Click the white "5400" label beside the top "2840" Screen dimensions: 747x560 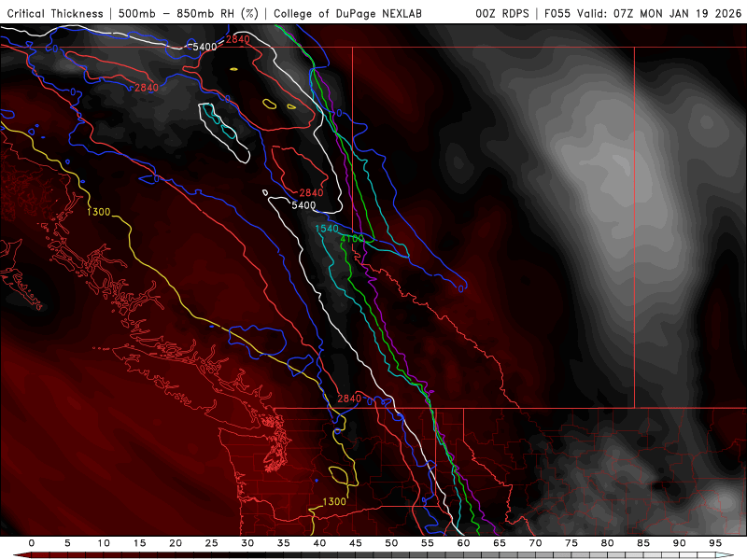point(204,47)
